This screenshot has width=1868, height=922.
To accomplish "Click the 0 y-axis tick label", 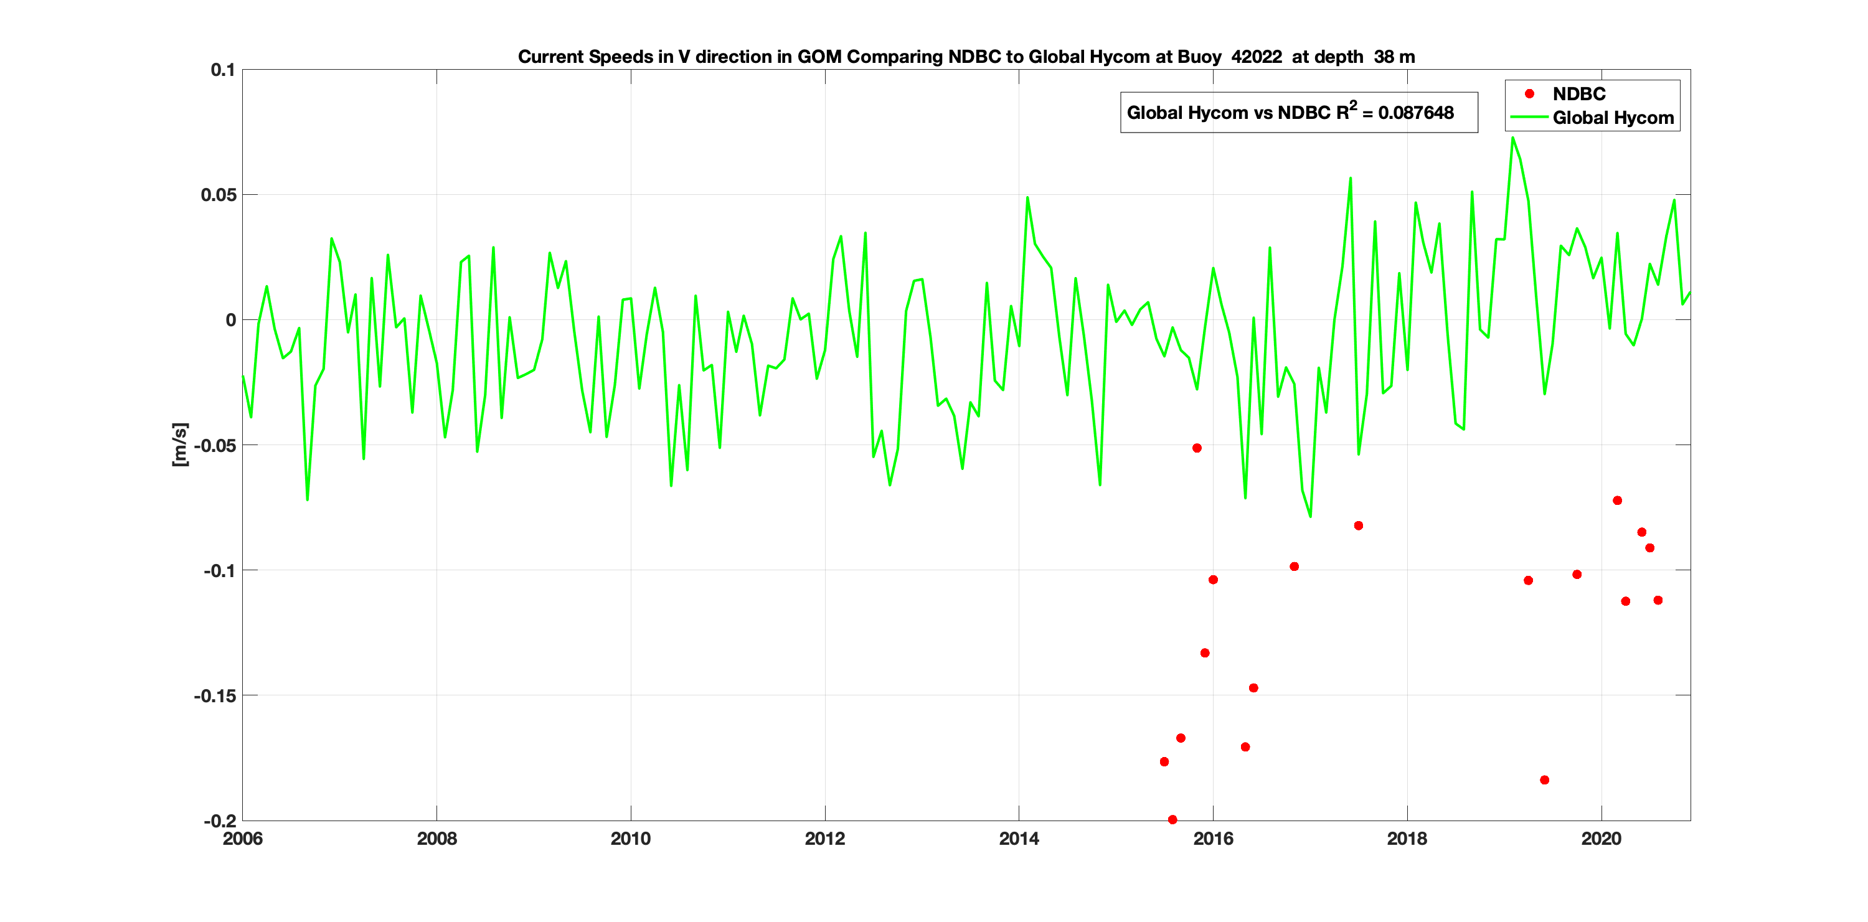I will [x=230, y=319].
